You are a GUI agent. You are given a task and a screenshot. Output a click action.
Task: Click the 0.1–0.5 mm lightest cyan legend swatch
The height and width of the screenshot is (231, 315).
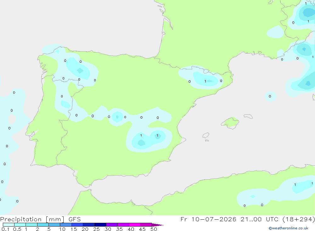point(9,225)
